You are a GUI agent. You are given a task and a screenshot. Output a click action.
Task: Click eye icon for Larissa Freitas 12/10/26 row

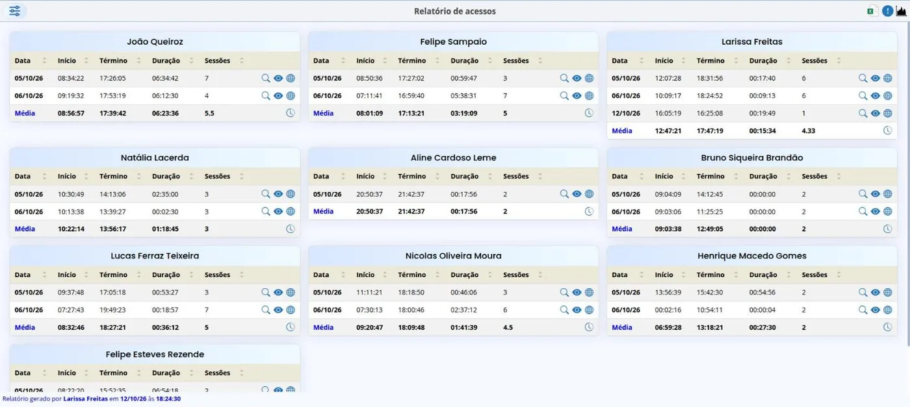click(x=876, y=113)
